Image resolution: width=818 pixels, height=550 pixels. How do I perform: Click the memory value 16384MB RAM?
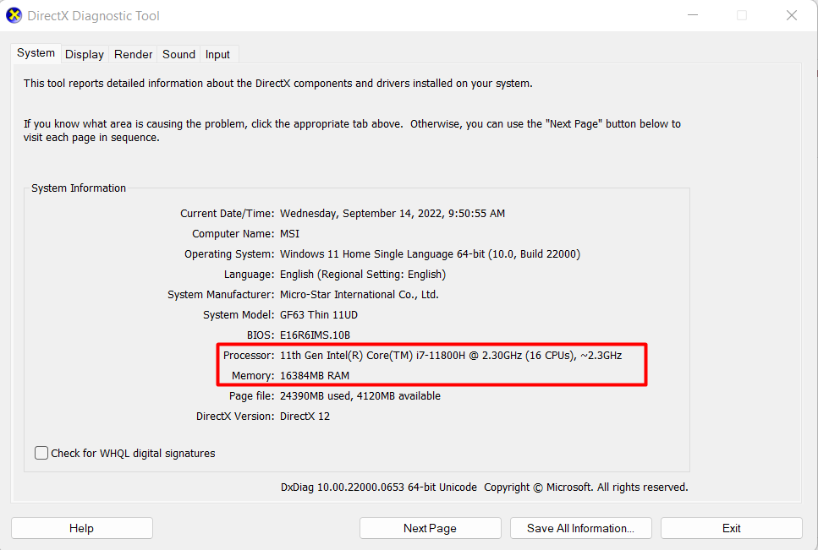(315, 376)
